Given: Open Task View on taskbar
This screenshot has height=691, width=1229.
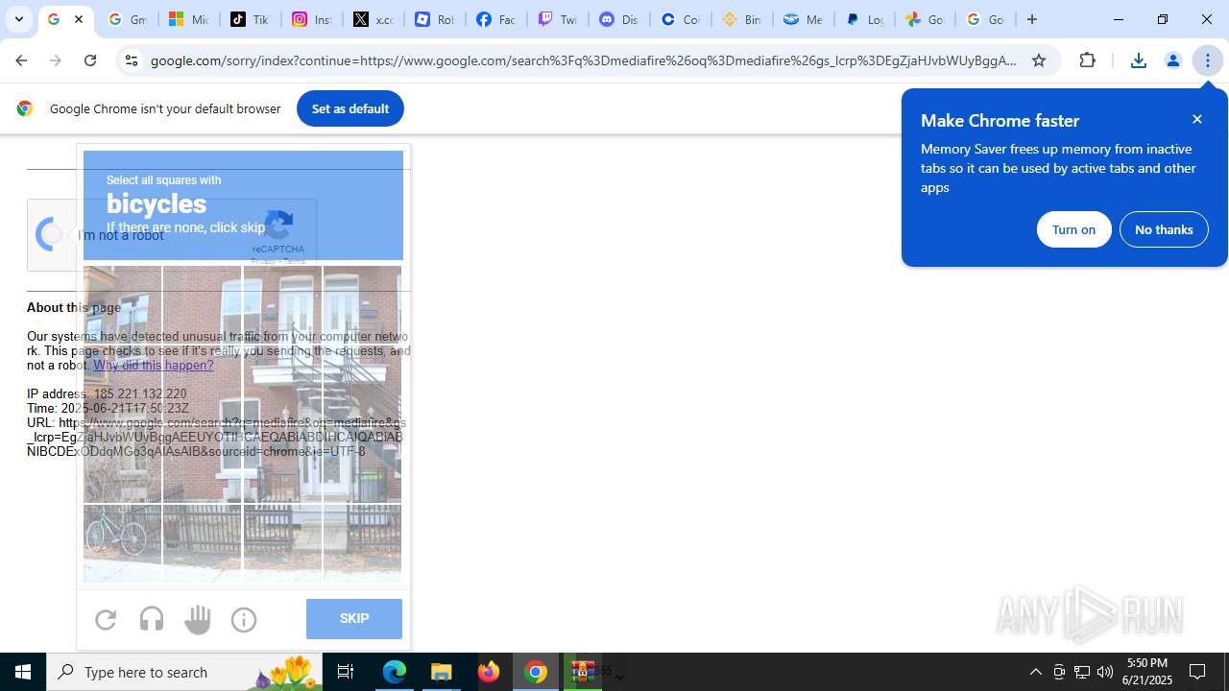Looking at the screenshot, I should 346,672.
